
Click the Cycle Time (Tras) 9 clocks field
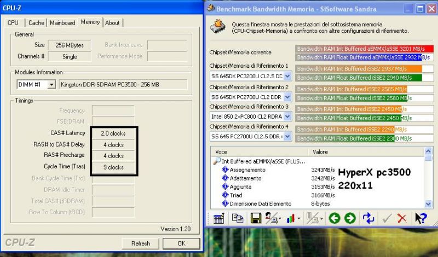(x=113, y=167)
